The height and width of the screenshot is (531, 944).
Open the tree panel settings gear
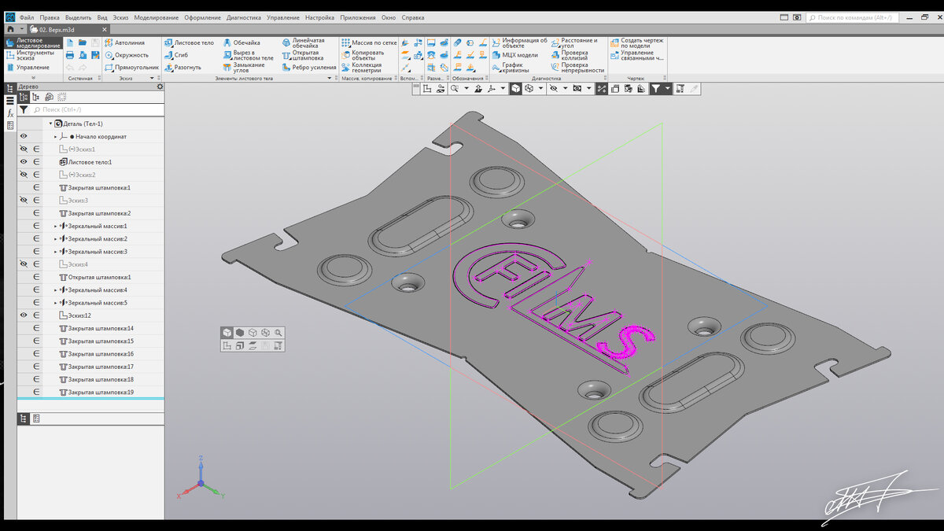pos(160,87)
